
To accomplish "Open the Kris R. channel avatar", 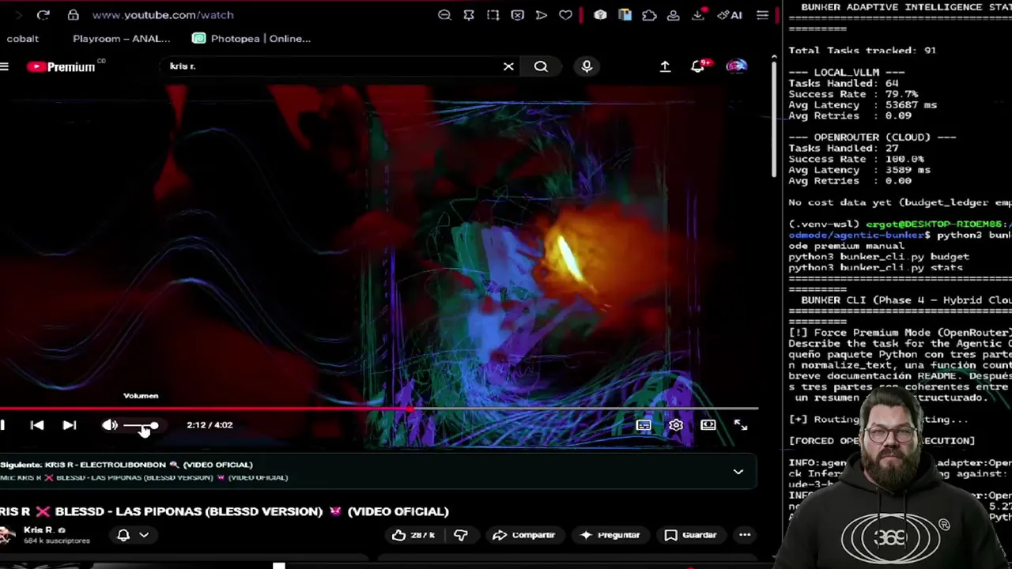I will tap(7, 535).
